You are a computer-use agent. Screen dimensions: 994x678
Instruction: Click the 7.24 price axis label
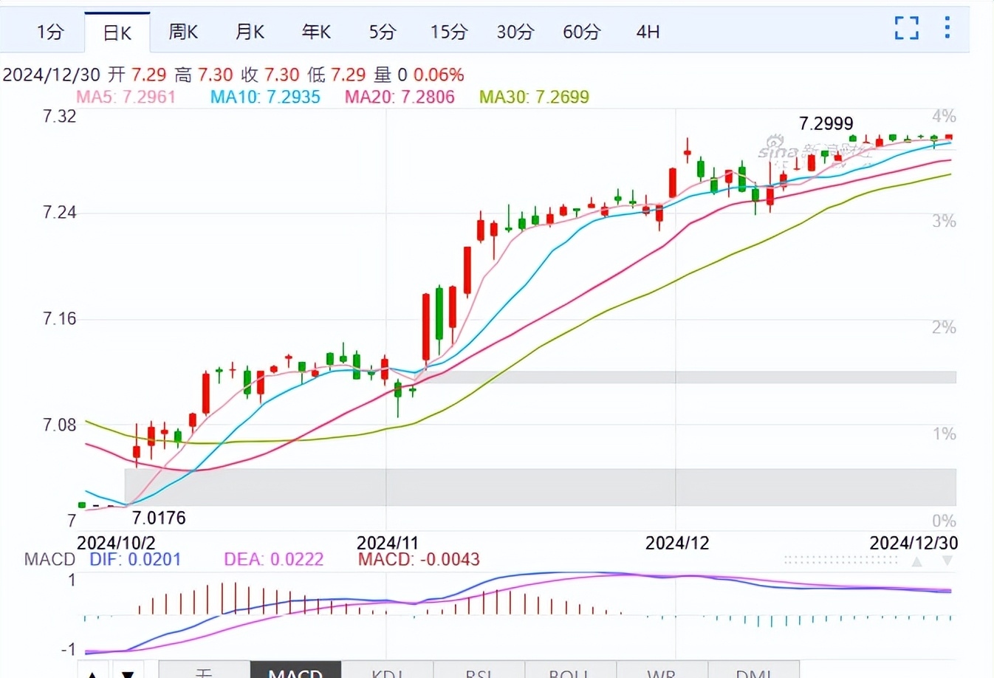[60, 213]
